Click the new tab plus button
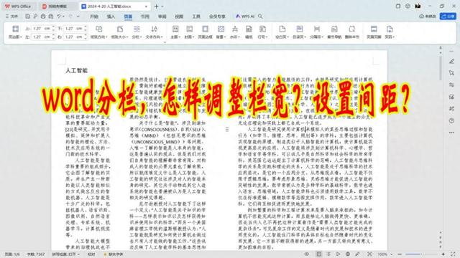 157,6
